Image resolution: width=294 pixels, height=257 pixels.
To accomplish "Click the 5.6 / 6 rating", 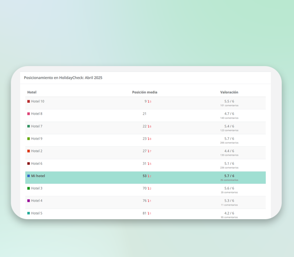I will (x=229, y=188).
